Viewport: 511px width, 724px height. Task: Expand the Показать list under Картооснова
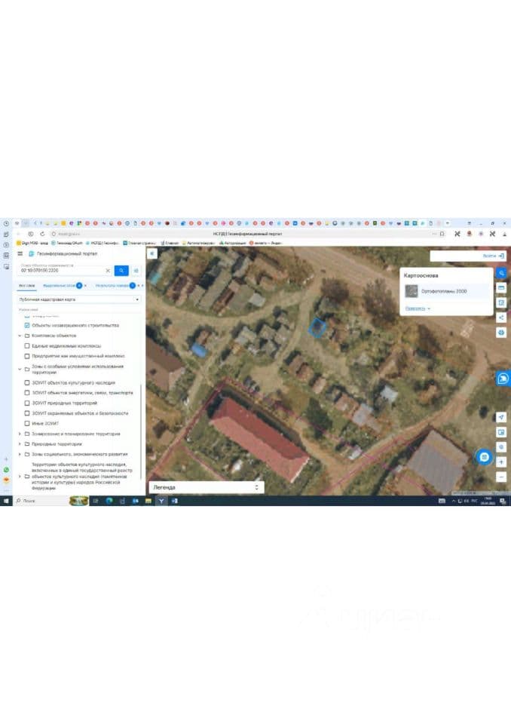(x=418, y=308)
